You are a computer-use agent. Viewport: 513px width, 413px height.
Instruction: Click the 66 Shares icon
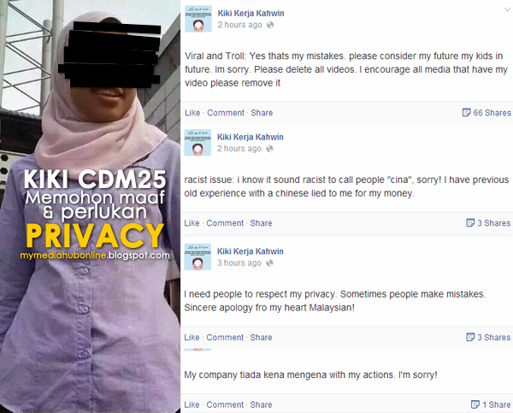(466, 113)
